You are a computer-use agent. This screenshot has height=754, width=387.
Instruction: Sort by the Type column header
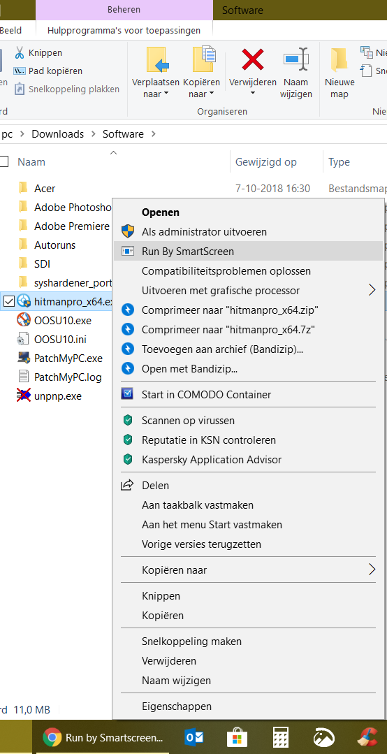(x=339, y=162)
